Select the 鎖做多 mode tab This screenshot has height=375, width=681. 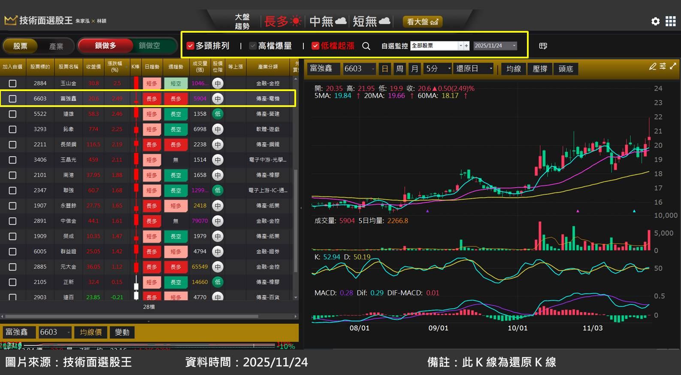[106, 46]
